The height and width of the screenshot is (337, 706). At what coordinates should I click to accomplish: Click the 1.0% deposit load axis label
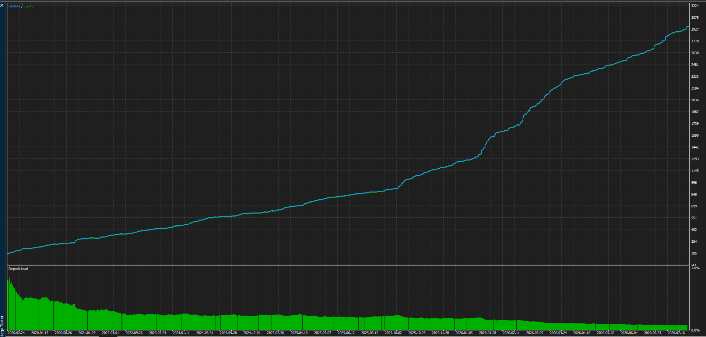coord(695,268)
